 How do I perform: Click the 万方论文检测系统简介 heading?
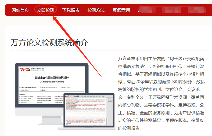[x=49, y=42]
